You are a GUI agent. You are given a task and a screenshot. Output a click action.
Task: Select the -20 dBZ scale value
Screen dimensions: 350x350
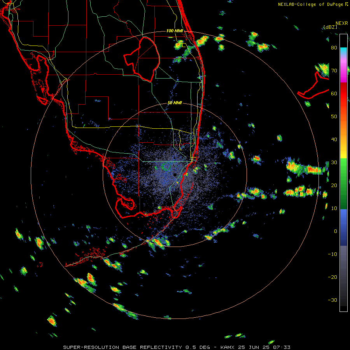pyautogui.click(x=332, y=277)
